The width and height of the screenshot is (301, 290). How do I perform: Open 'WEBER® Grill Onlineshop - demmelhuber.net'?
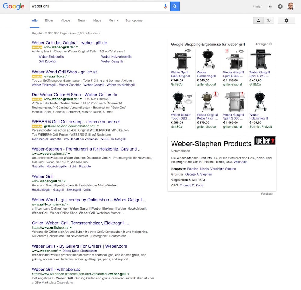click(76, 122)
